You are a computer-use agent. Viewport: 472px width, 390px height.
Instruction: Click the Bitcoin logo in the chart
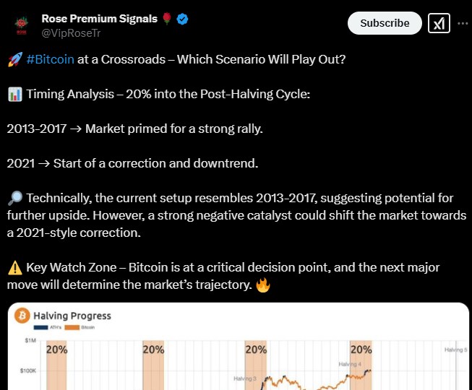pyautogui.click(x=22, y=316)
